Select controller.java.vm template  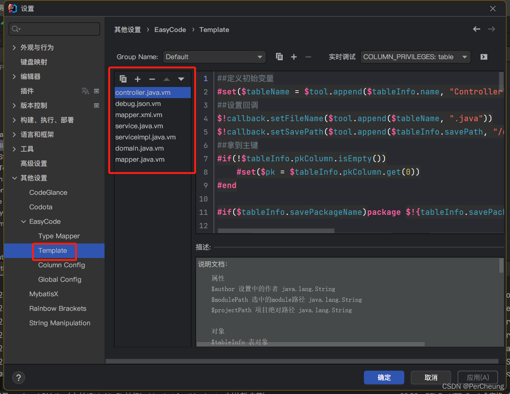[x=153, y=93]
